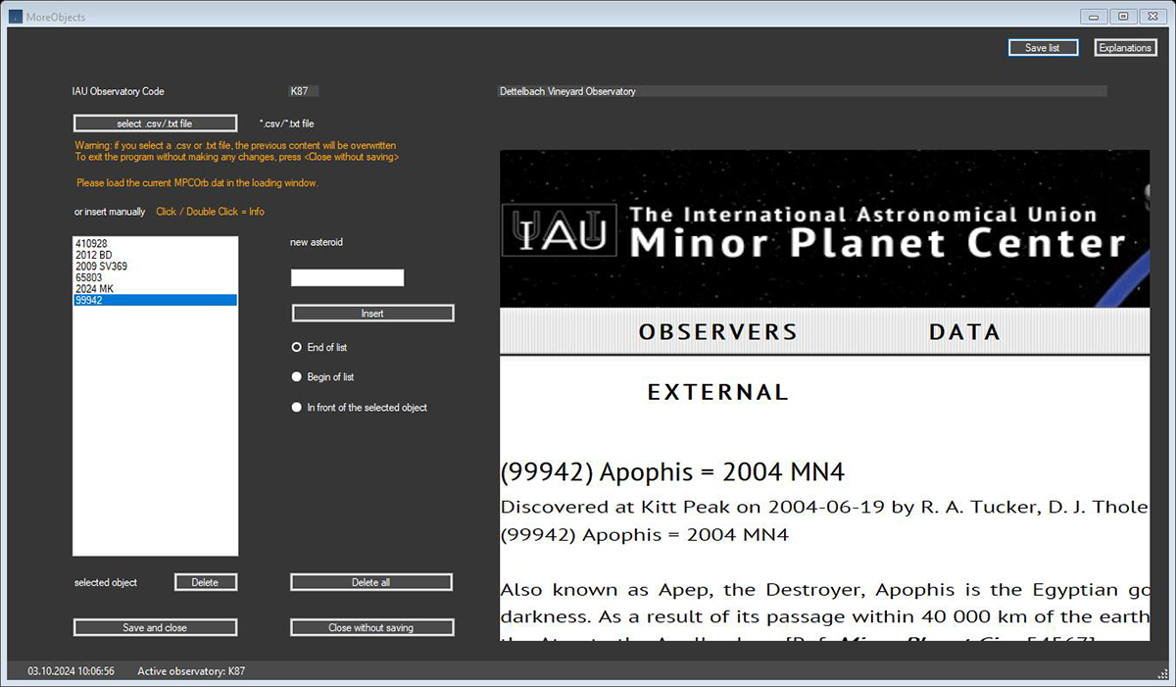Screen dimensions: 1176x687
Task: Delete the selected object
Action: [x=205, y=582]
